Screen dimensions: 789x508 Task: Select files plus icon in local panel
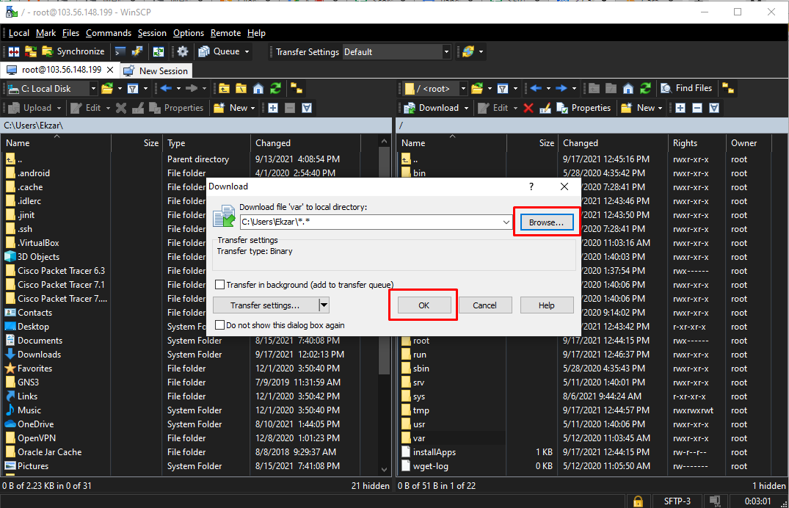tap(273, 108)
